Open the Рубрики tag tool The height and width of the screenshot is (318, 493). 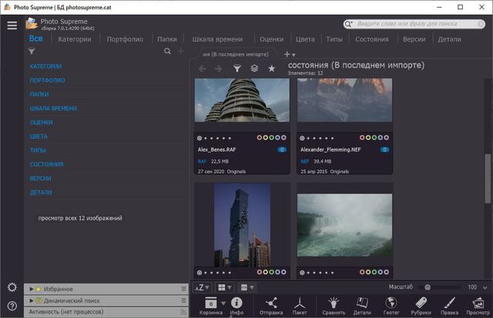coord(421,303)
